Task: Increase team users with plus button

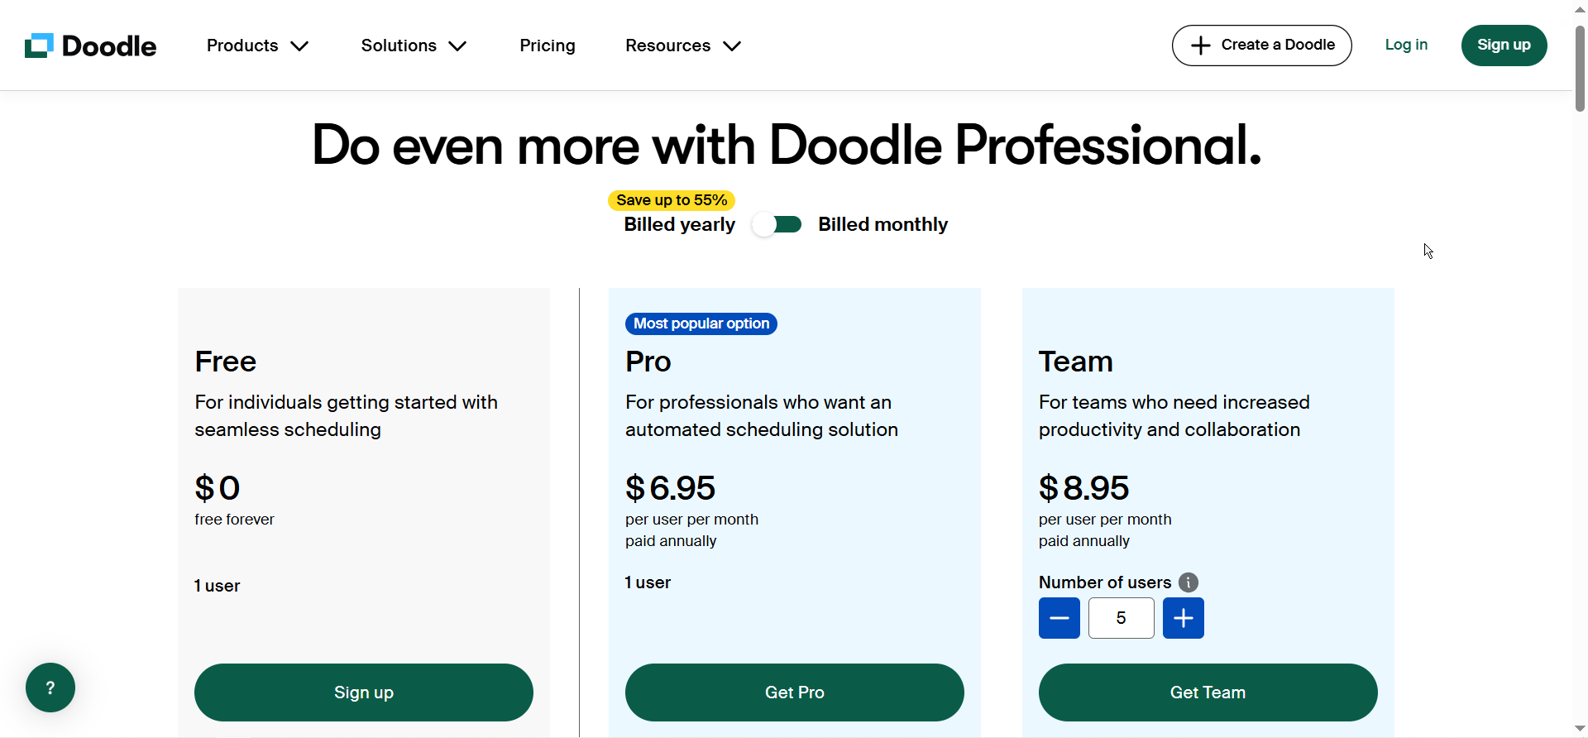Action: [1184, 618]
